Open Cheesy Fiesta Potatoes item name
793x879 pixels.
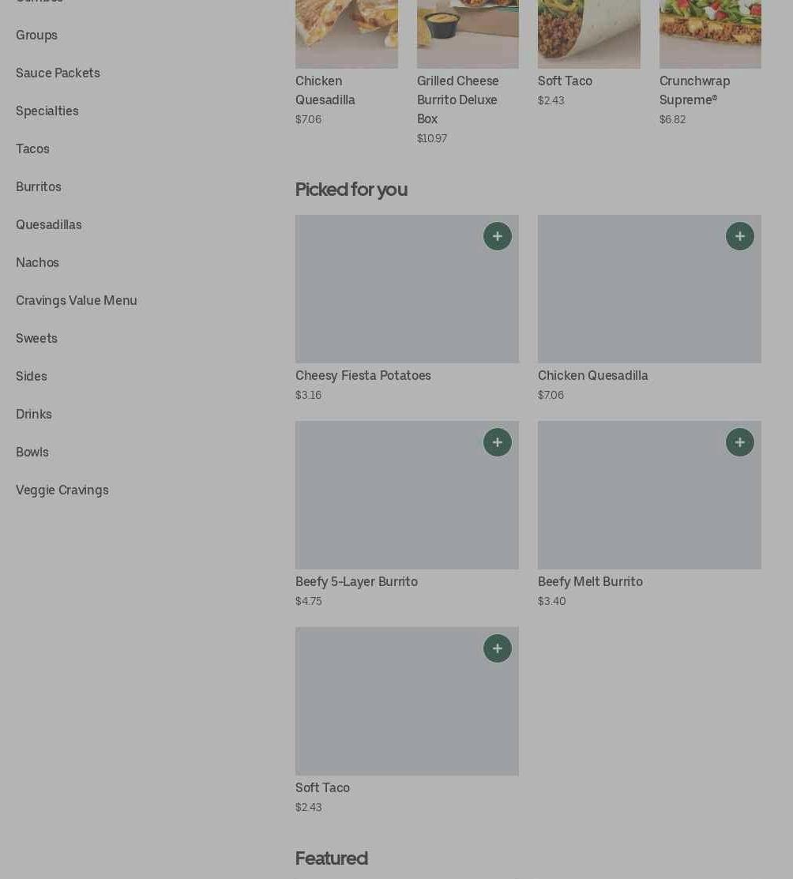[363, 376]
